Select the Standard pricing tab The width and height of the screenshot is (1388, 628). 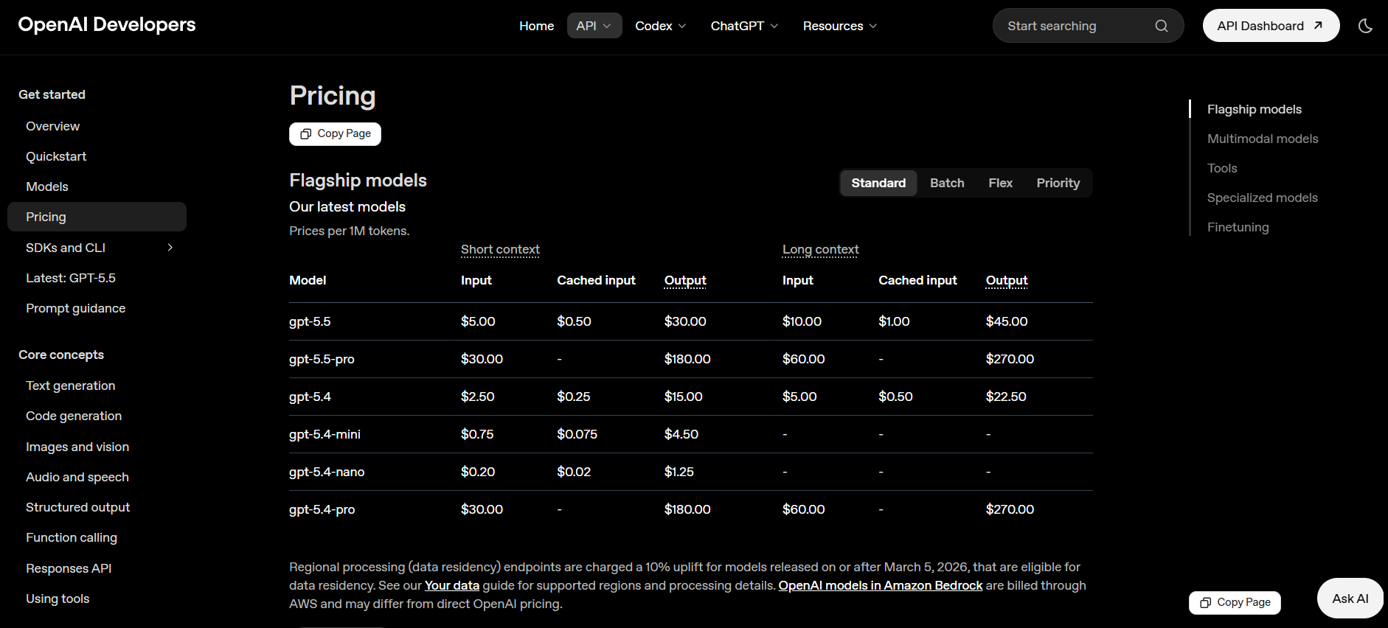[x=878, y=183]
